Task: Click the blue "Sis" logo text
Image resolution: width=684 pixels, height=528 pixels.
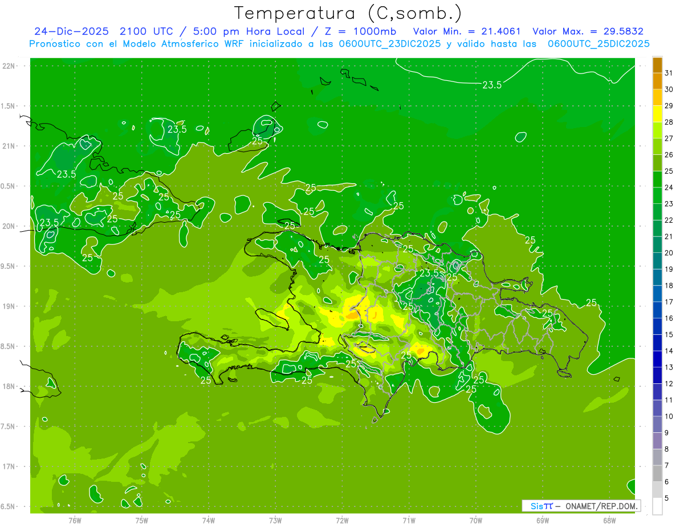Action: [x=538, y=506]
